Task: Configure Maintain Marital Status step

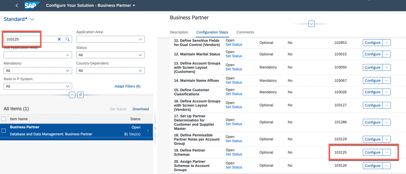Action: click(x=373, y=54)
